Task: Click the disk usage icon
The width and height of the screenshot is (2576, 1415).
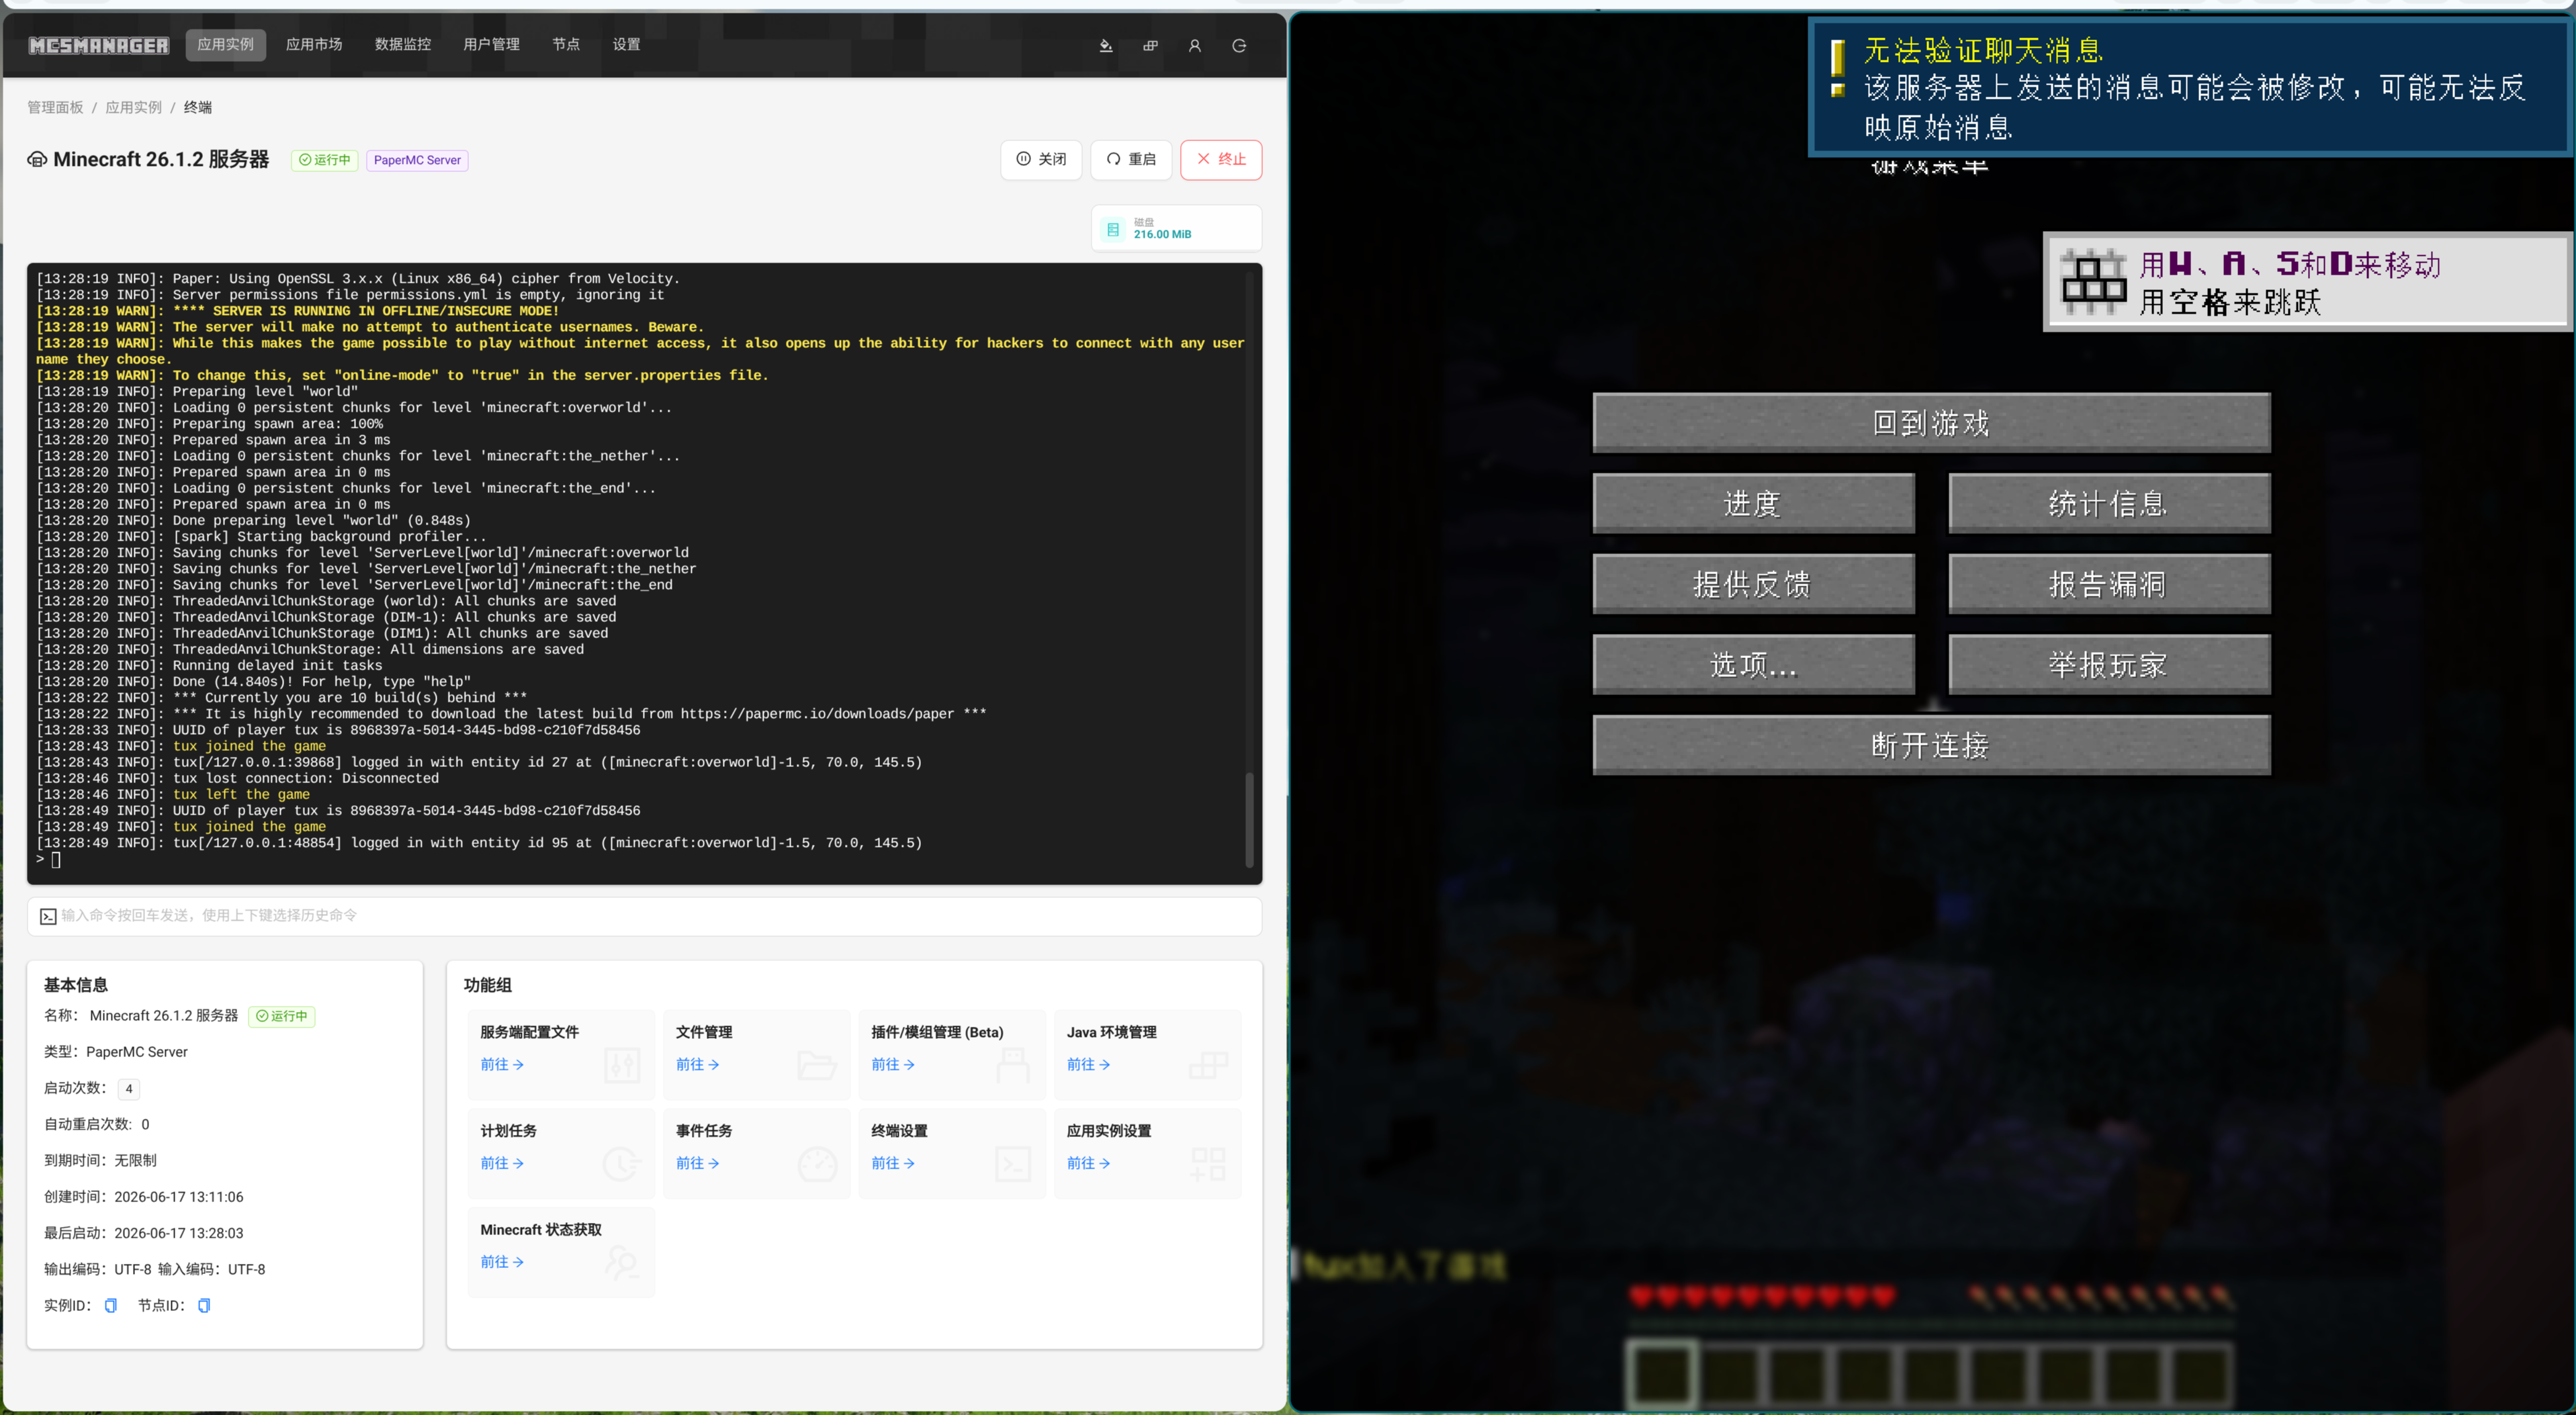Action: pyautogui.click(x=1113, y=229)
